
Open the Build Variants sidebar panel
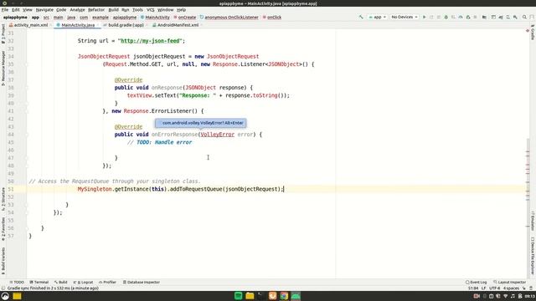click(x=3, y=261)
